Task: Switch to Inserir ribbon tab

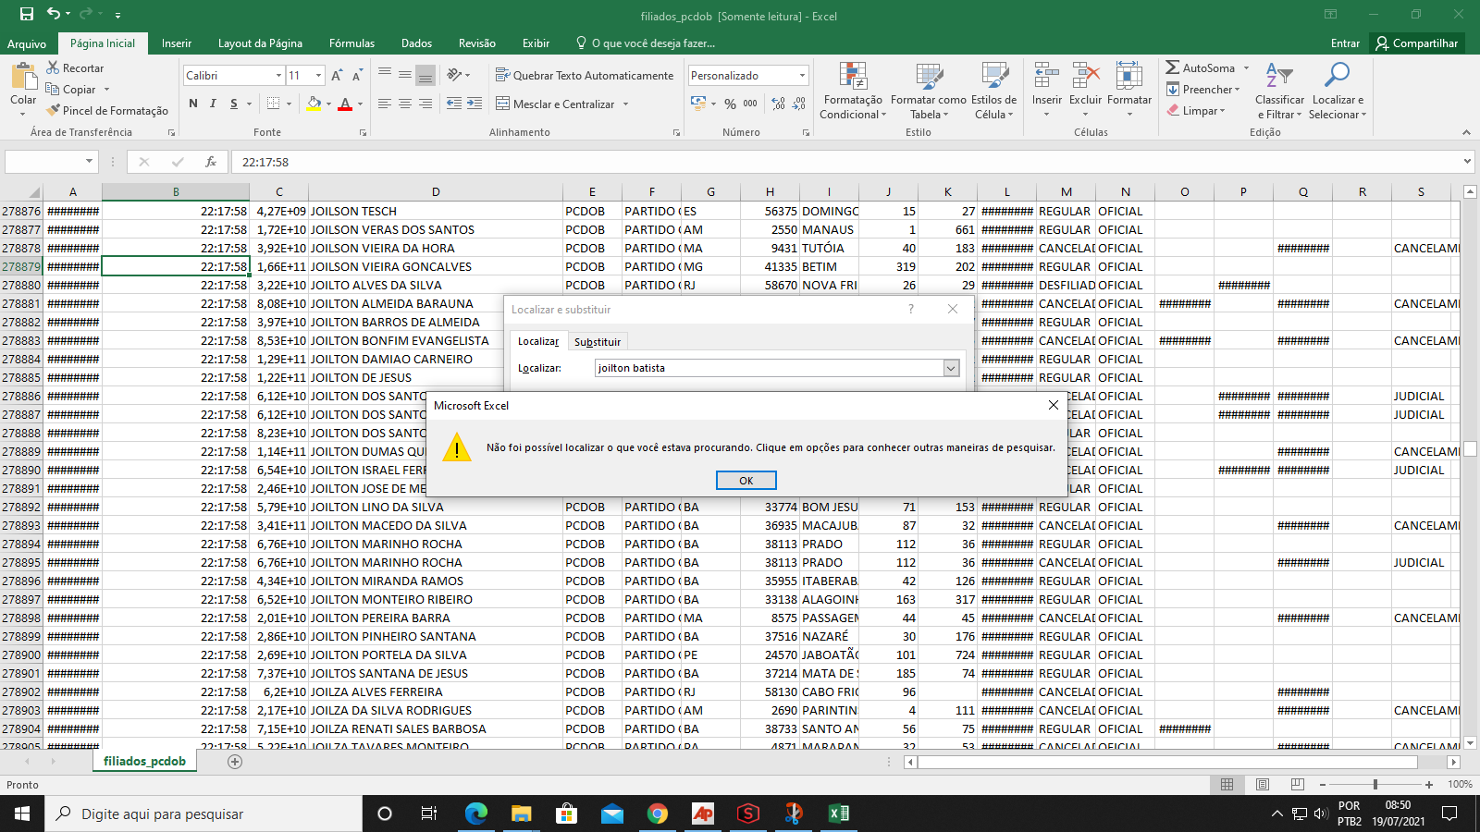Action: point(177,43)
